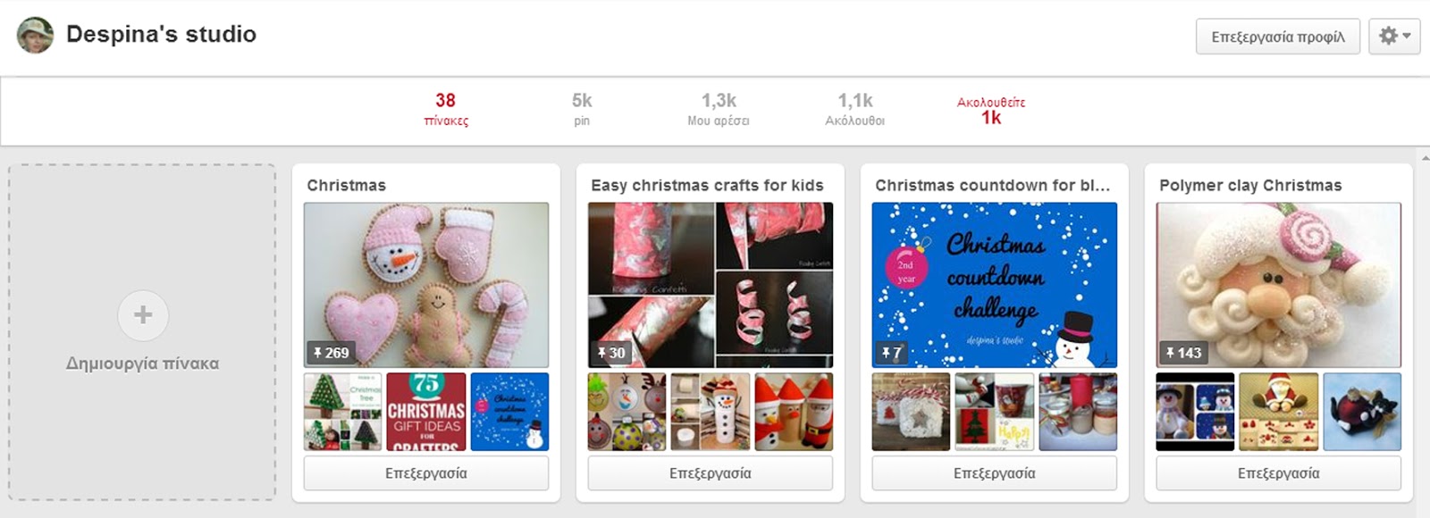Image resolution: width=1430 pixels, height=518 pixels.
Task: Click the plus icon to create board
Action: click(x=143, y=314)
